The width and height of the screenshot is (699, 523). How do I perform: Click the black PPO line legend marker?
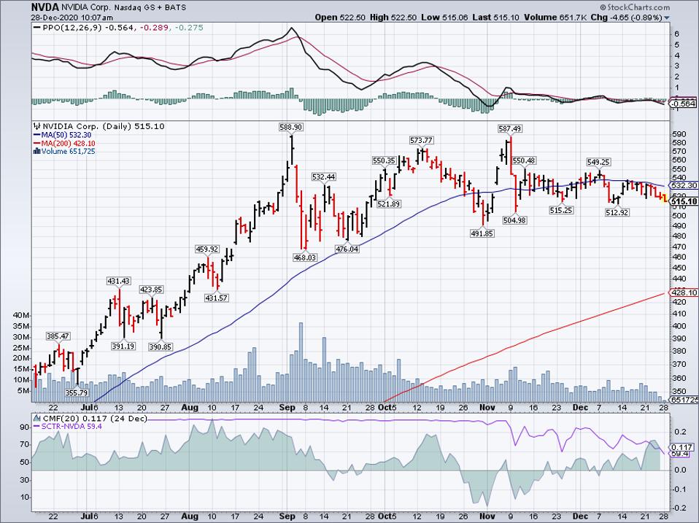click(37, 28)
